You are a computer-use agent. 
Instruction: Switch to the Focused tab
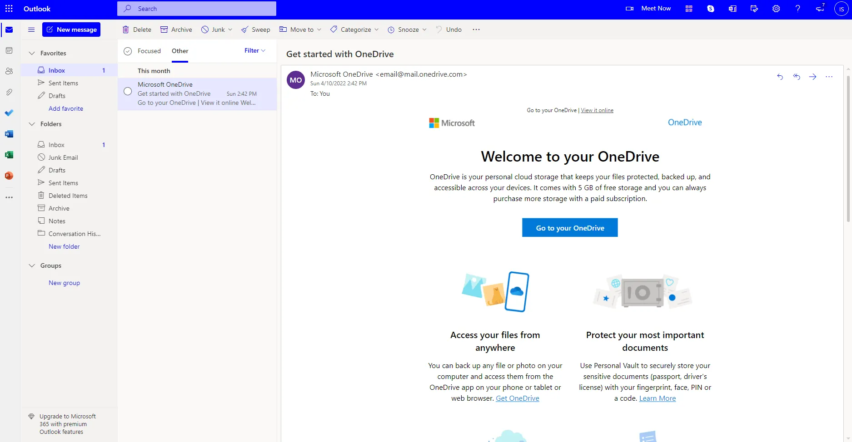click(149, 51)
